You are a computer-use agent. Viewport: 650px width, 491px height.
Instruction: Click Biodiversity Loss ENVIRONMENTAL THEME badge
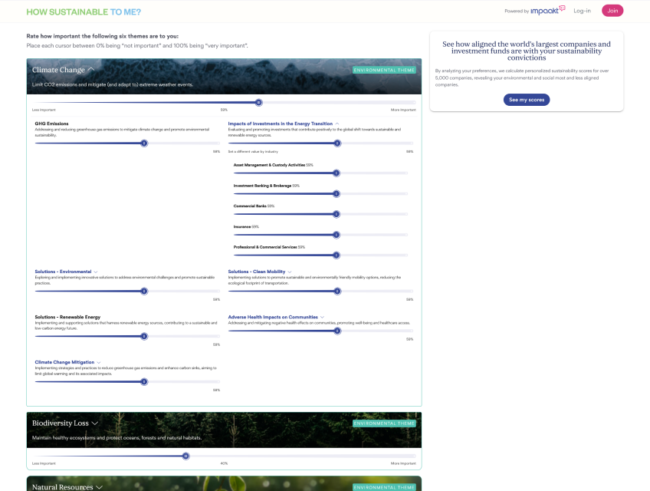[x=384, y=423]
